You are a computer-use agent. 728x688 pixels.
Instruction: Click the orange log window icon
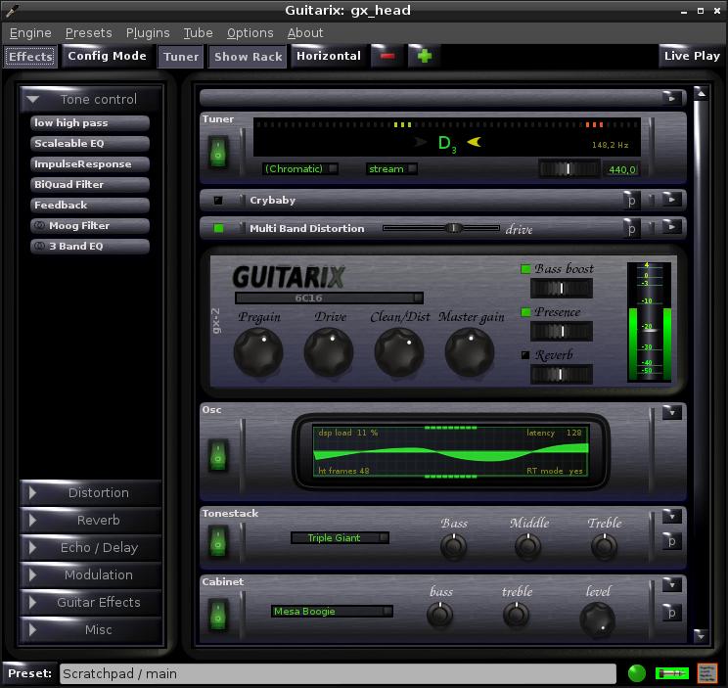coord(707,673)
